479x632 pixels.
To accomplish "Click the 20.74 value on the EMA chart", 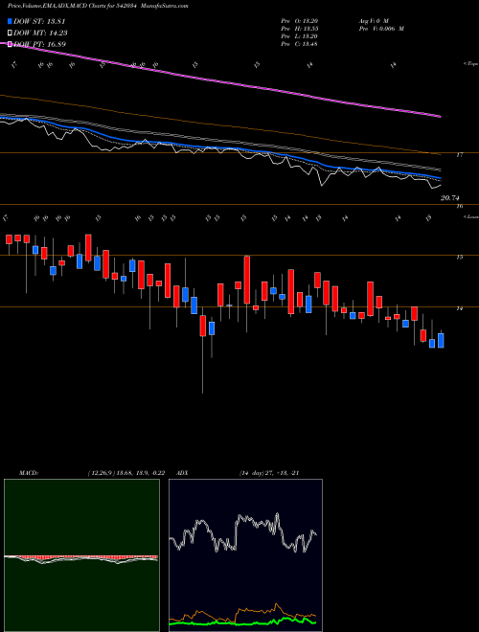I will click(450, 198).
